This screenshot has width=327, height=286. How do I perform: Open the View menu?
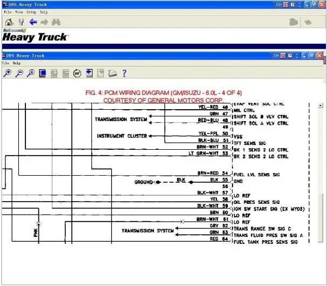pos(19,12)
